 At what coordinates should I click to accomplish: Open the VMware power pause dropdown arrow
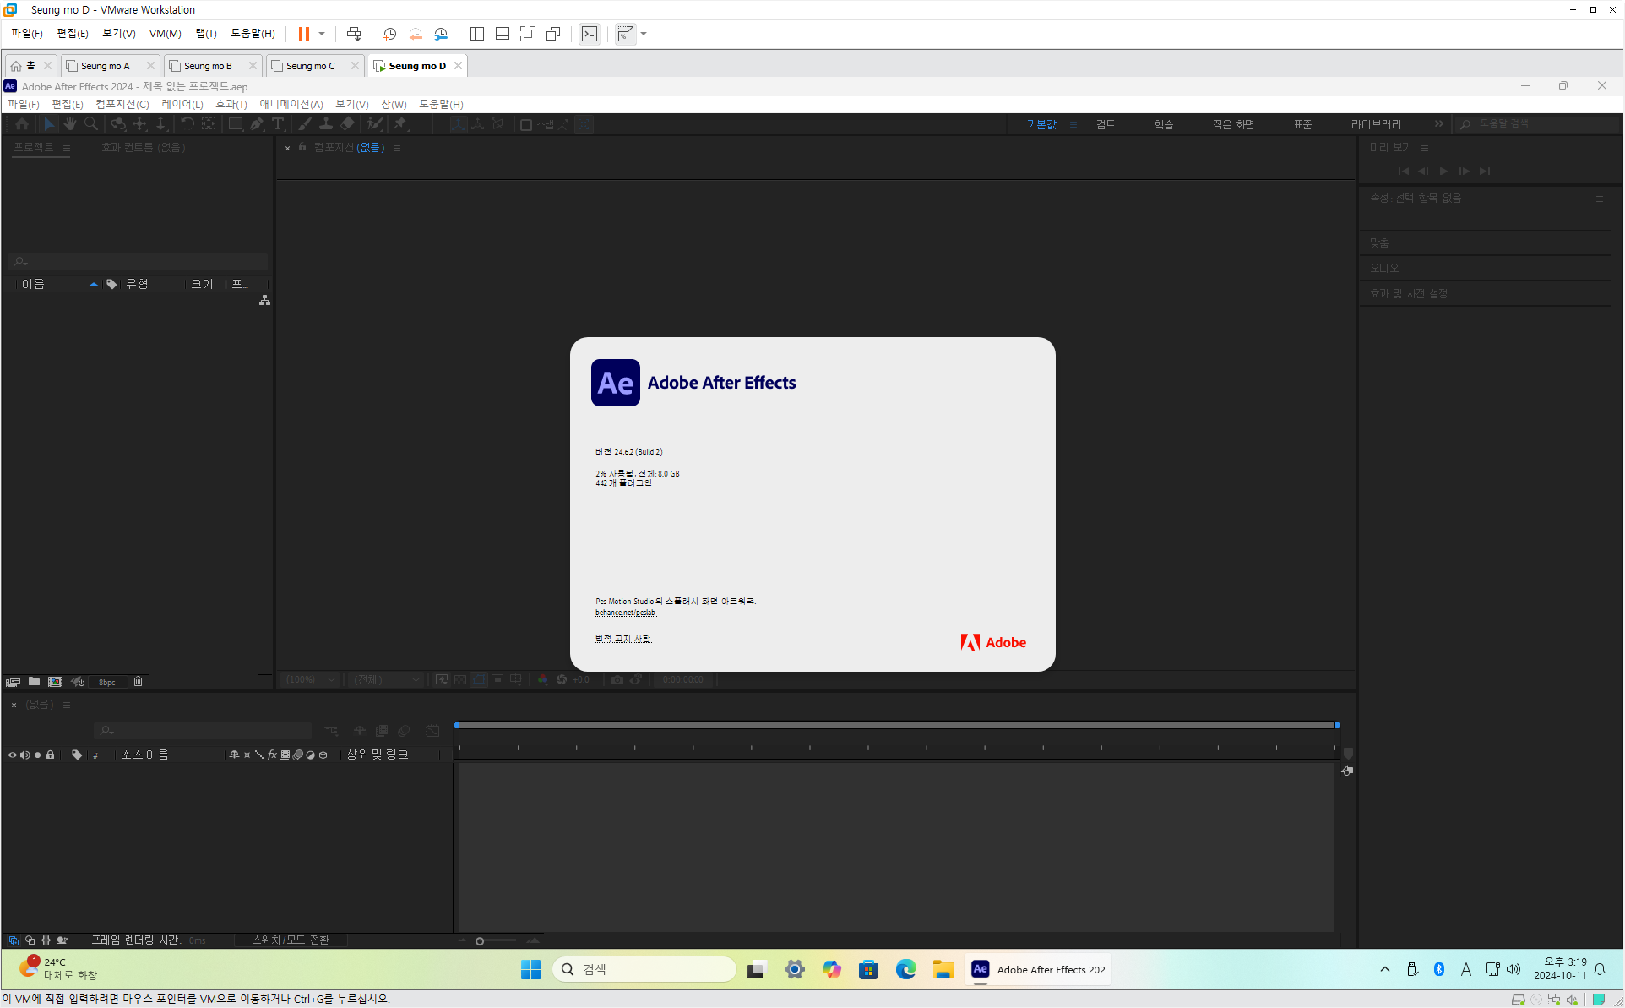[x=322, y=34]
